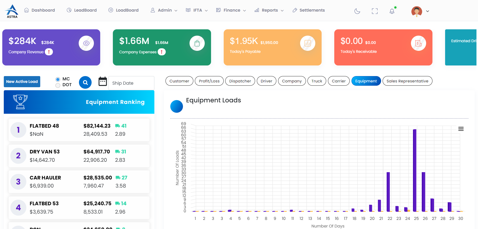Switch to Carrier tab

pyautogui.click(x=339, y=81)
